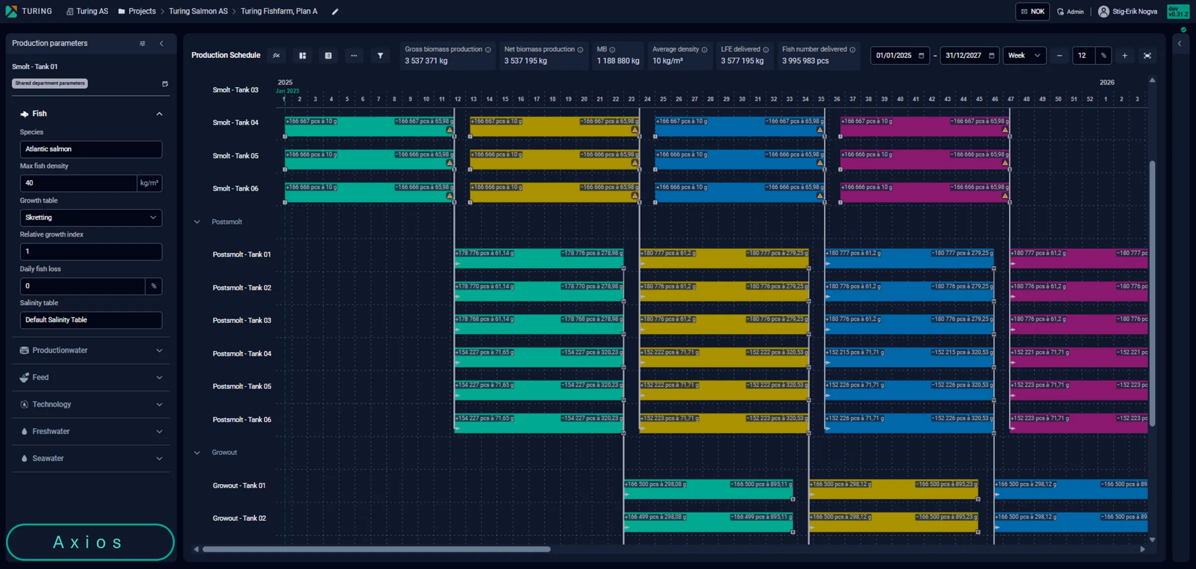Expand the Seawater section
This screenshot has width=1196, height=569.
point(91,458)
